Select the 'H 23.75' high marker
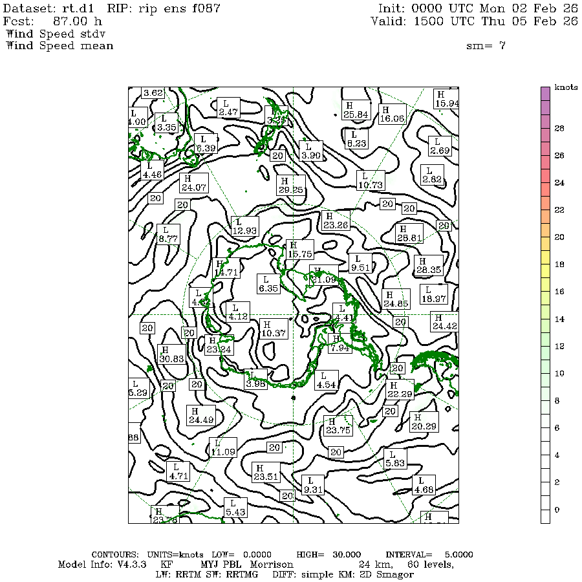 pos(338,426)
